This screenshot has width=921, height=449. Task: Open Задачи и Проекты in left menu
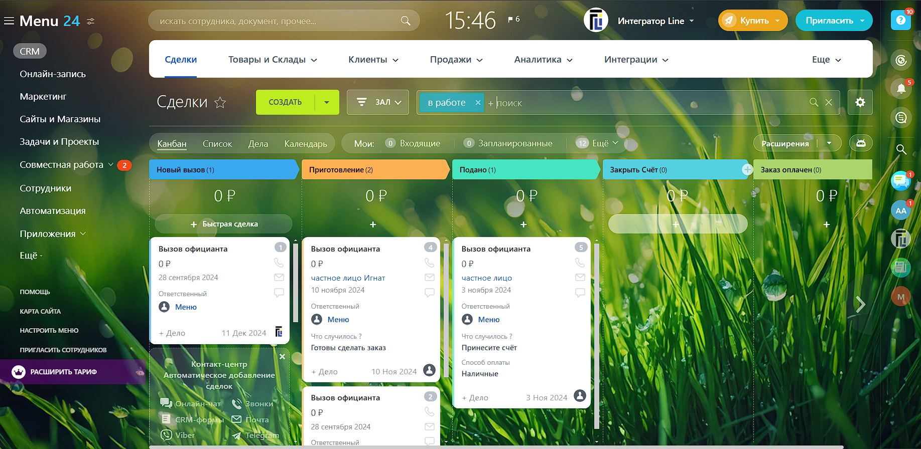[59, 142]
